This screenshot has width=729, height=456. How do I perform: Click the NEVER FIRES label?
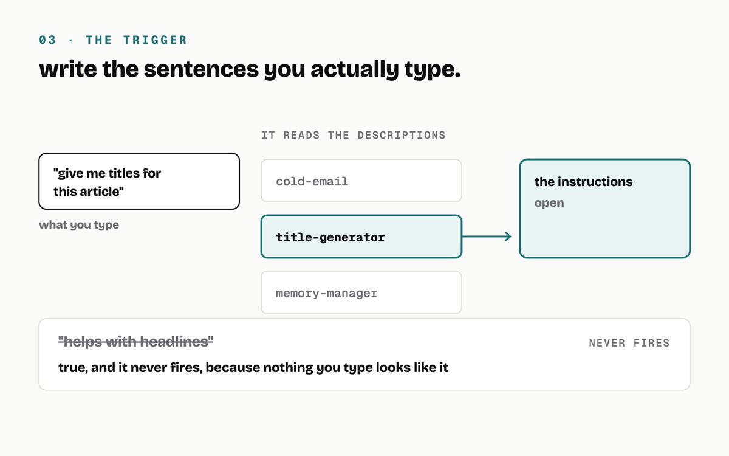tap(629, 343)
